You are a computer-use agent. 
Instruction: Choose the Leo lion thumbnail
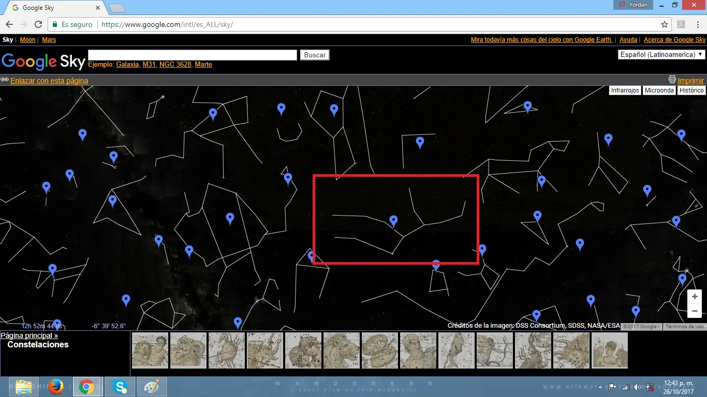(x=342, y=350)
